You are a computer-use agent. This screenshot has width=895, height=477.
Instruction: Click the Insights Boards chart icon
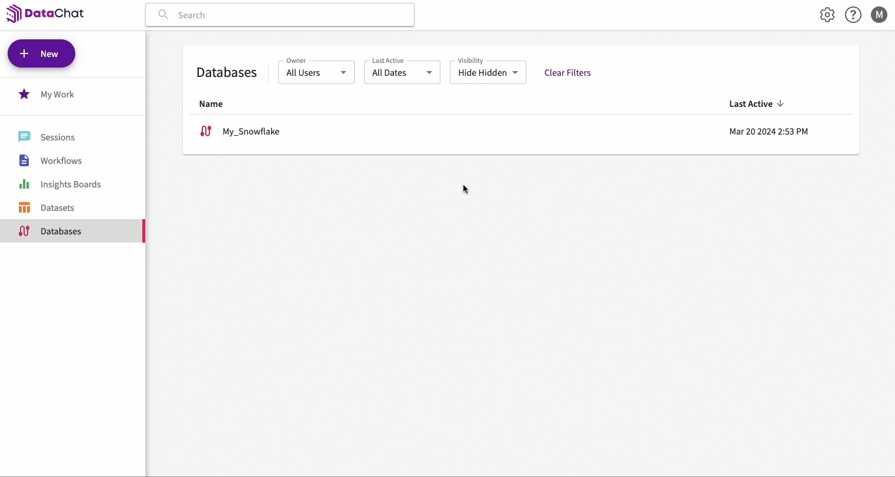[x=24, y=184]
